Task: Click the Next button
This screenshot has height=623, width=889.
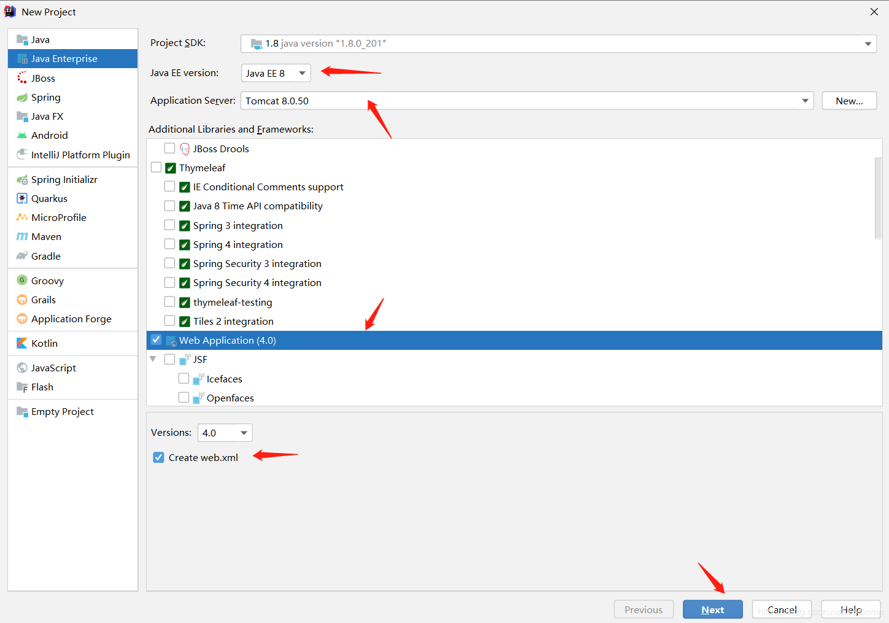Action: click(x=713, y=609)
